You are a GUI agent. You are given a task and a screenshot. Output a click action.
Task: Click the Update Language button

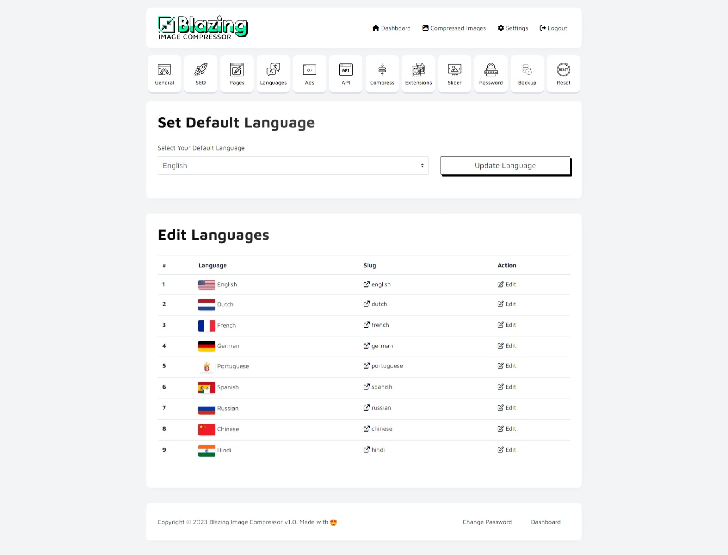[x=505, y=166]
